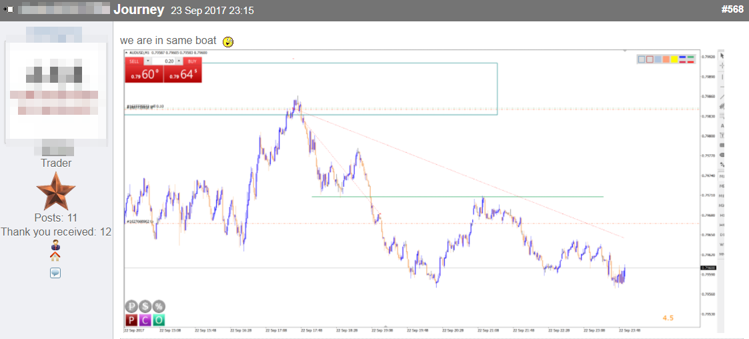
Task: Open post number #568 link
Action: 732,9
